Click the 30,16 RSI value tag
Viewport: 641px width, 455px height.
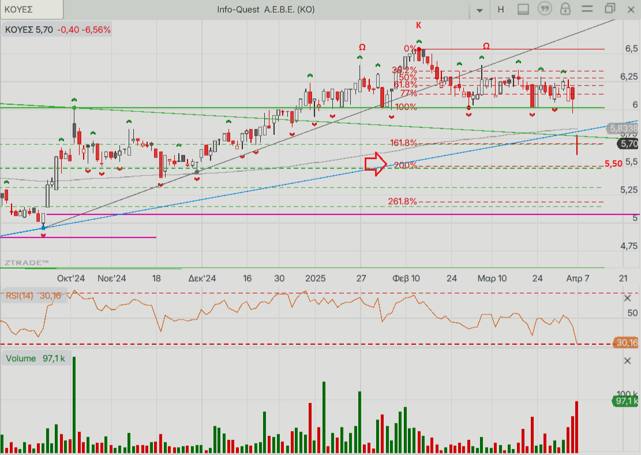627,343
